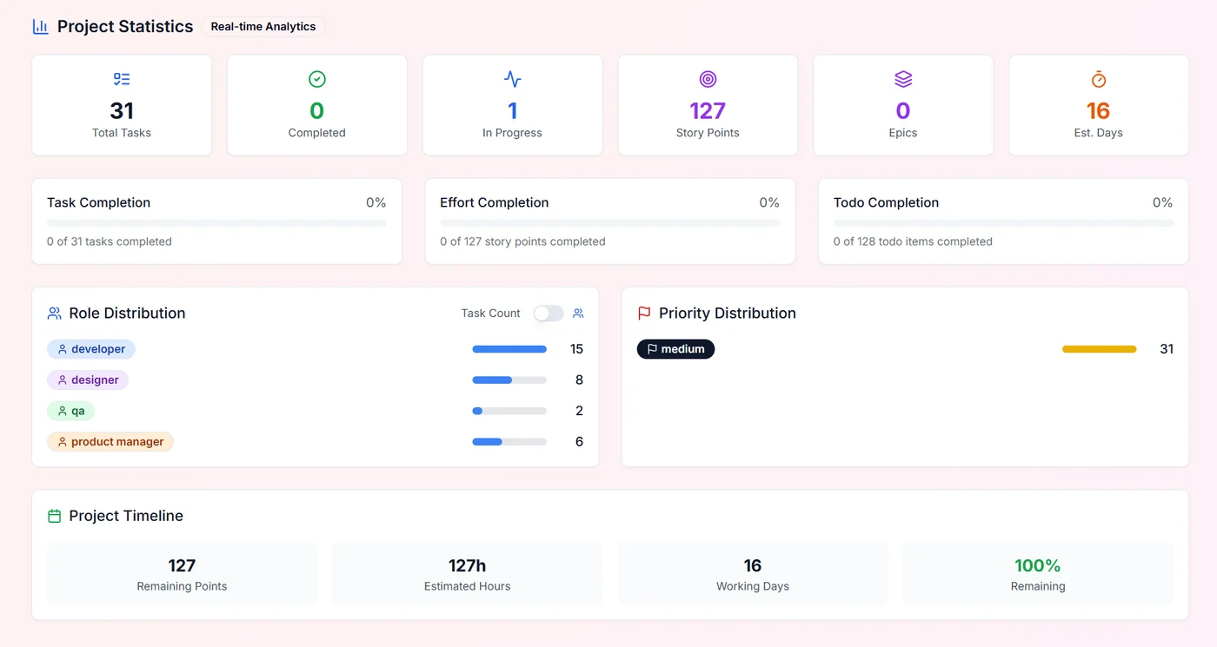Click the checklist icon above Total Tasks
This screenshot has height=647, width=1217.
pyautogui.click(x=122, y=79)
